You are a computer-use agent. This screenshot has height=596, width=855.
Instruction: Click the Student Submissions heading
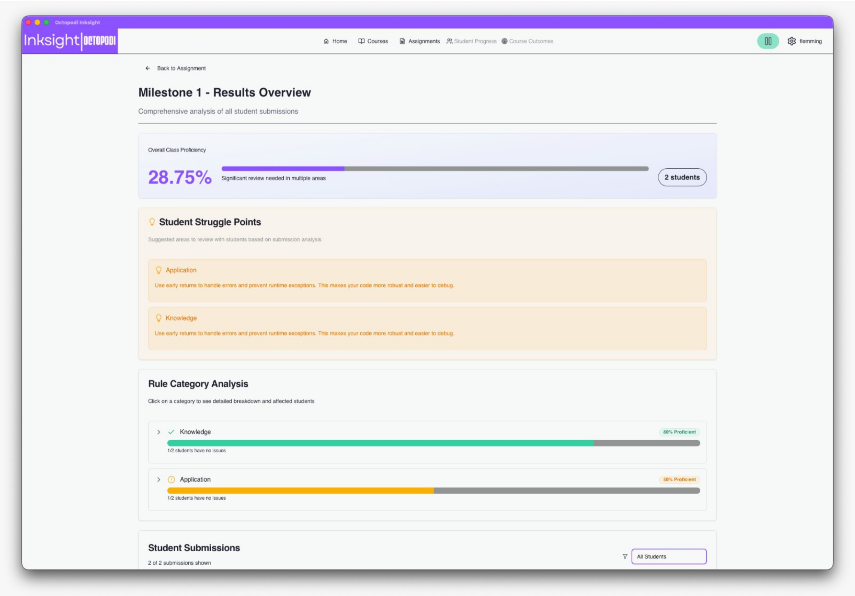pos(194,548)
